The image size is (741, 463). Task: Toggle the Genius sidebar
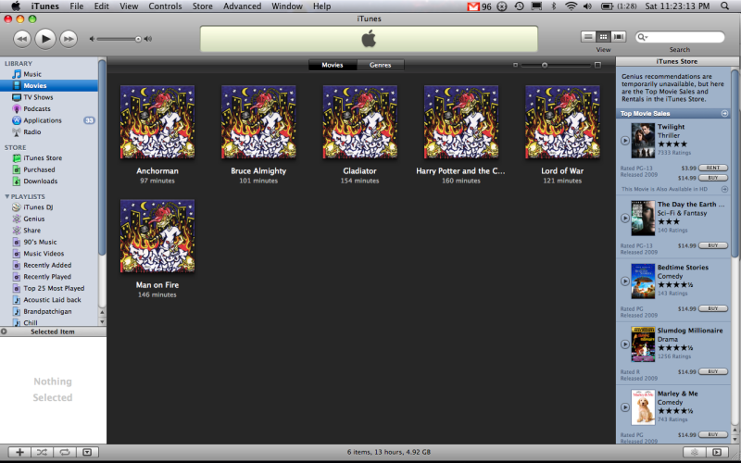[717, 452]
